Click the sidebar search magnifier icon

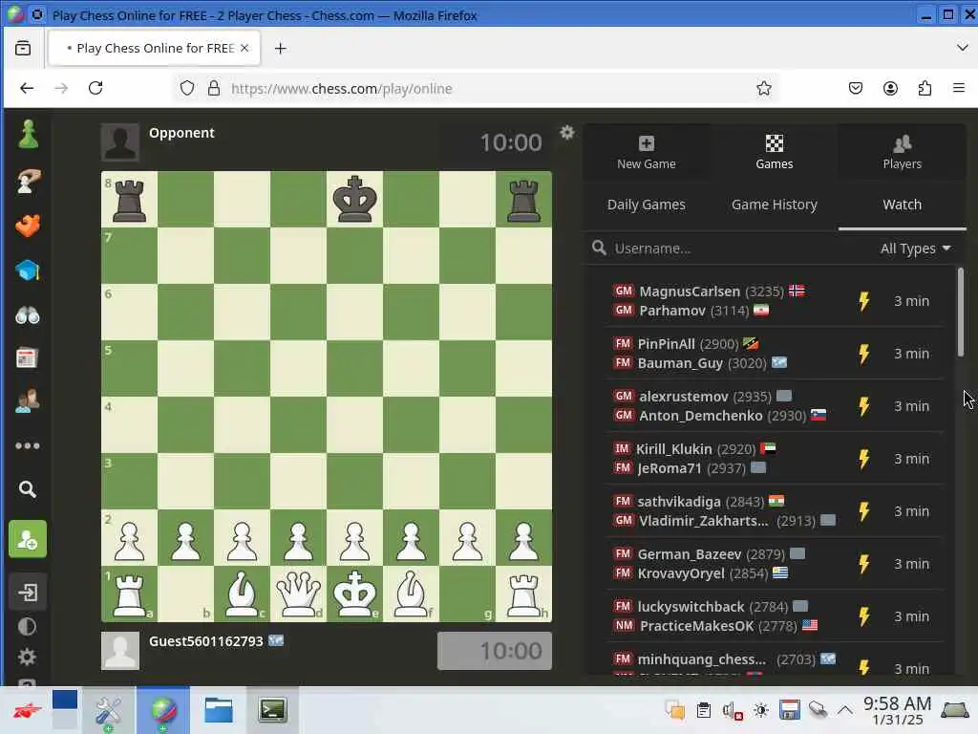pos(28,489)
